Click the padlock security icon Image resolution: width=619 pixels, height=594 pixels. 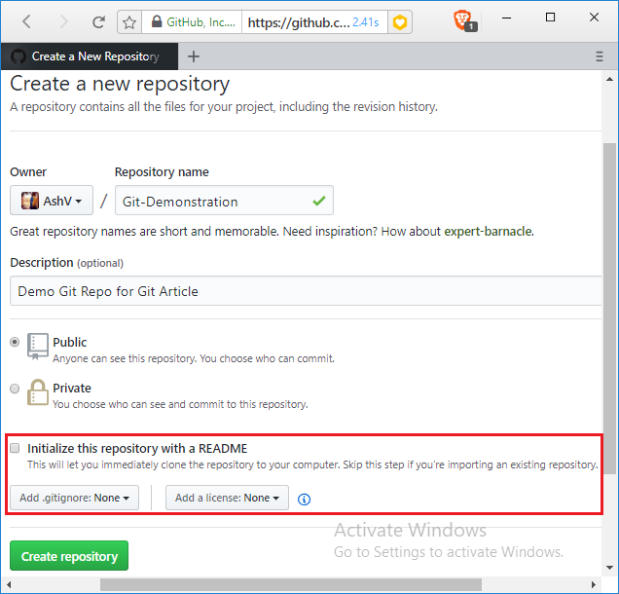coord(157,21)
